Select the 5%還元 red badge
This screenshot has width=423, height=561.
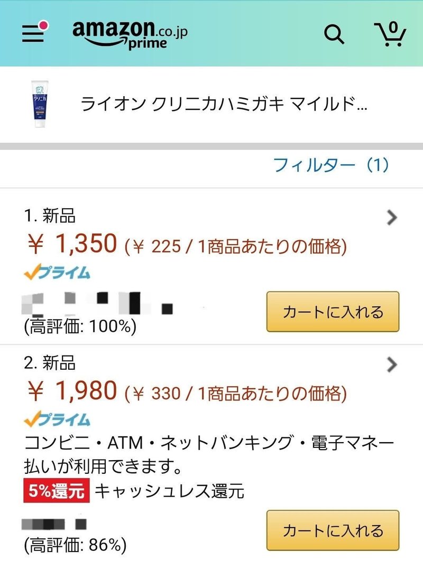(x=56, y=490)
